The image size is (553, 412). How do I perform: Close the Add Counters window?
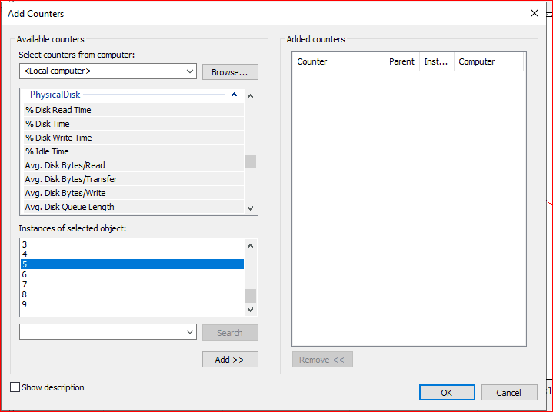535,13
